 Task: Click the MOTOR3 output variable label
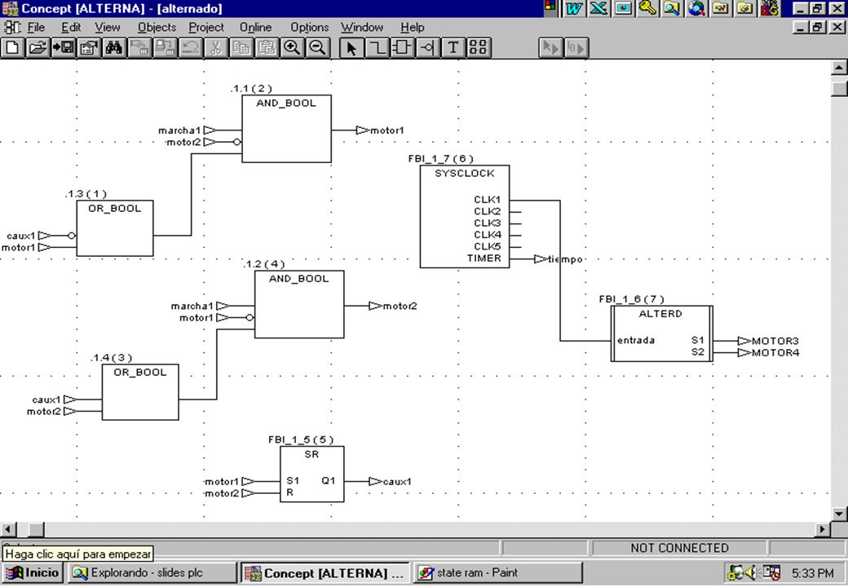[775, 341]
